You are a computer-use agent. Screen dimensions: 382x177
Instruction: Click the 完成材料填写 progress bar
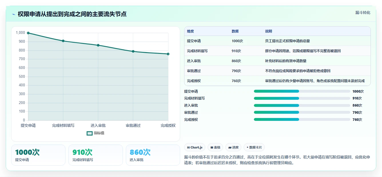pos(302,98)
